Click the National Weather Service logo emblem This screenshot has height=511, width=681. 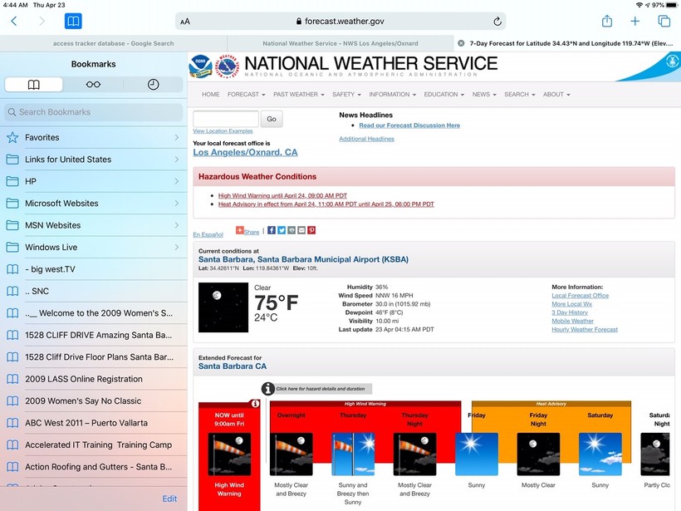pos(228,66)
